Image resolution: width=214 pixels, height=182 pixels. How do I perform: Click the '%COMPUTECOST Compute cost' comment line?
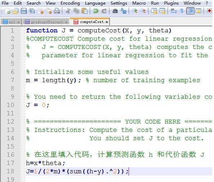point(119,39)
